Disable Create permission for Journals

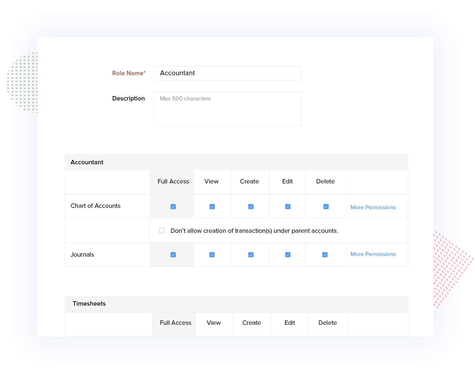(x=250, y=255)
